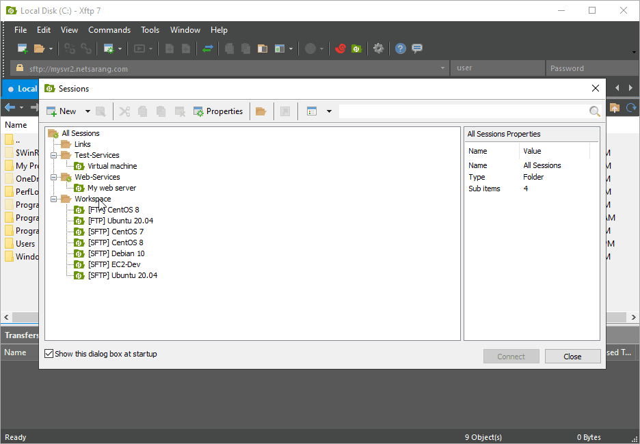Click the New button to create session
Screen dimensions: 640x444
pos(66,111)
